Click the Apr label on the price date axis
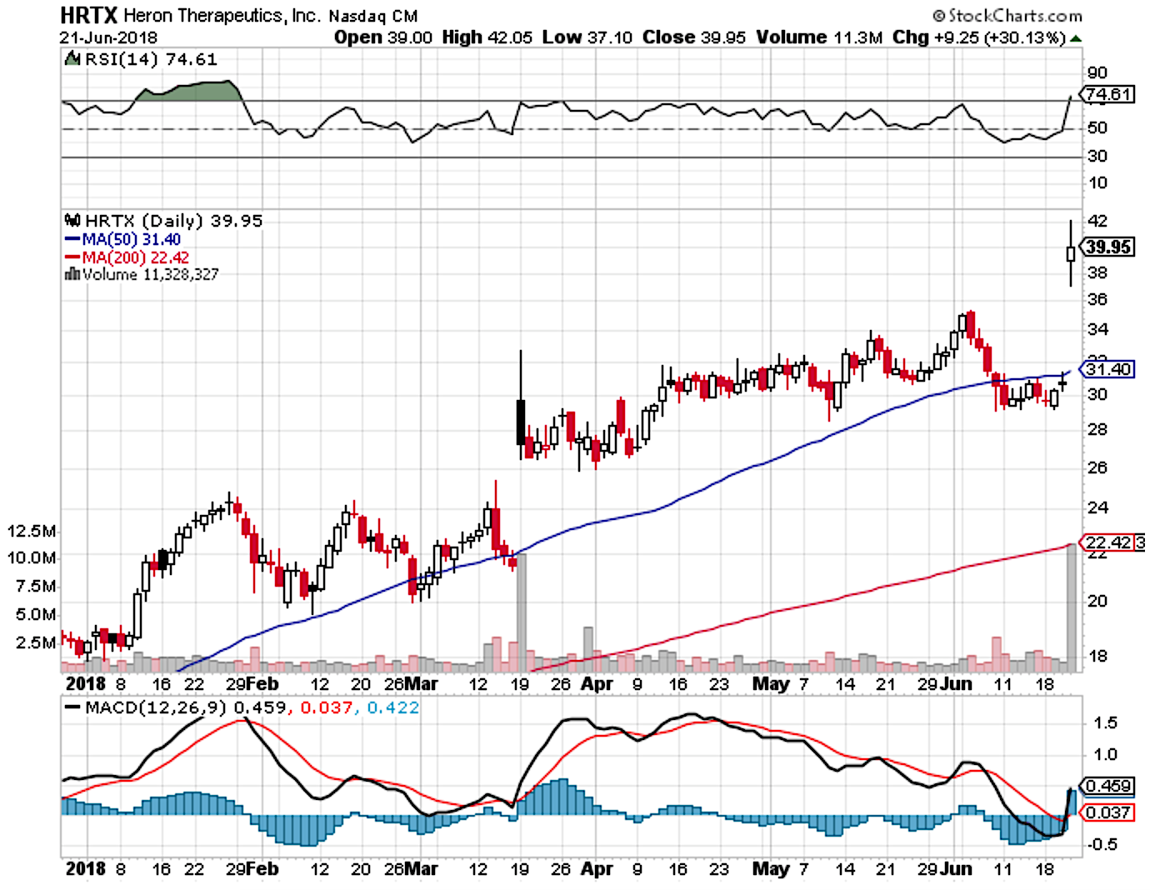The height and width of the screenshot is (890, 1150). click(597, 684)
